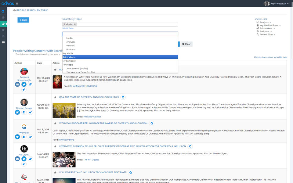Email Rebecca Shambaugh via envelope icon

tap(17, 84)
